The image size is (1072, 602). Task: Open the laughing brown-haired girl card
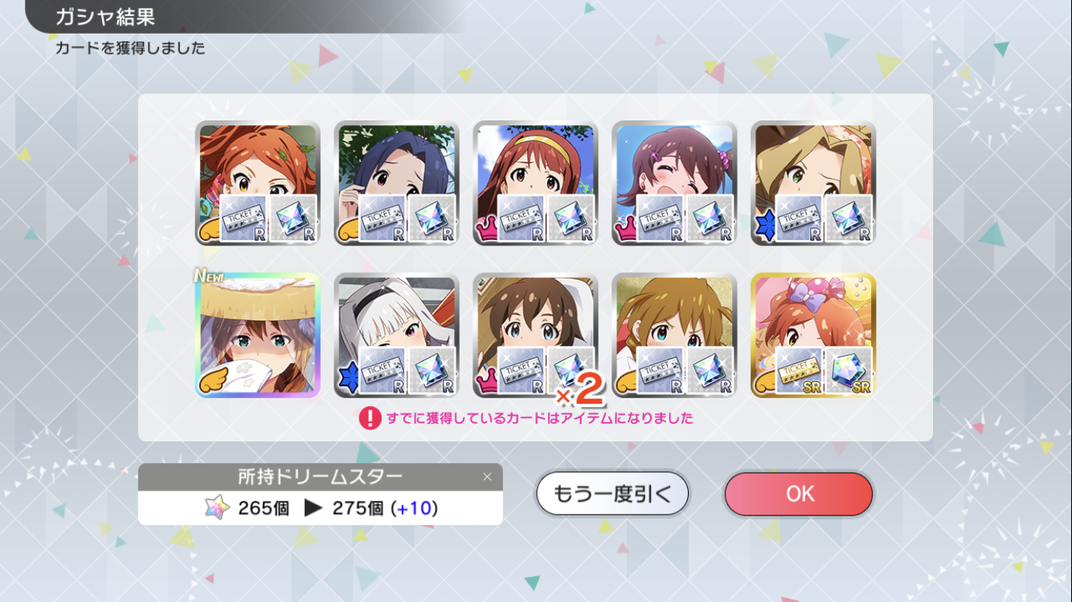point(674,183)
